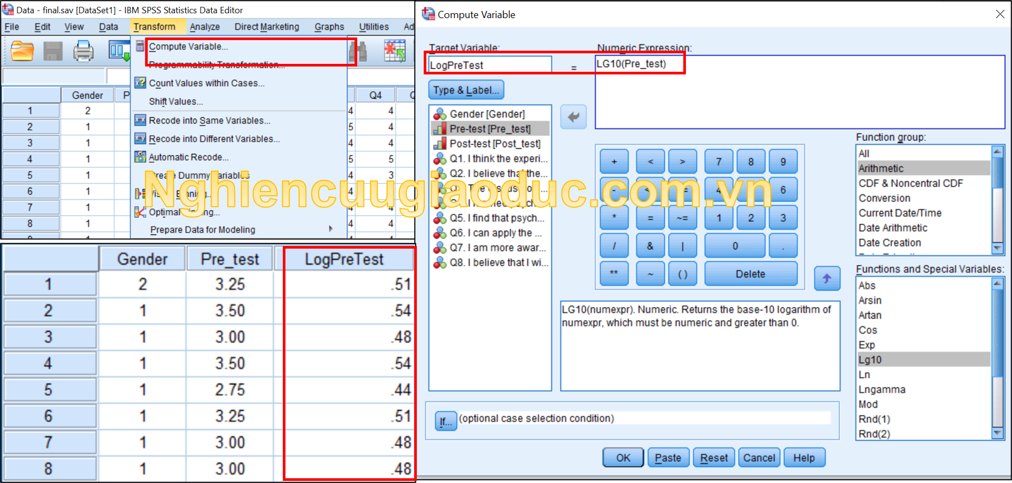The width and height of the screenshot is (1012, 483).
Task: Expand Prepare Data for Modeling submenu
Action: pyautogui.click(x=203, y=230)
